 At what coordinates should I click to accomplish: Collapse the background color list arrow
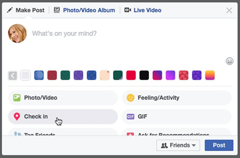point(13,75)
